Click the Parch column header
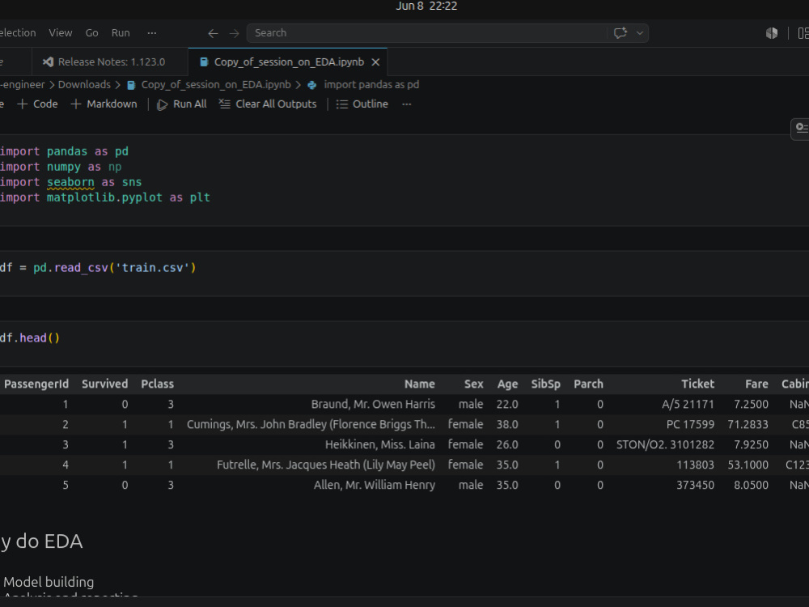 589,384
